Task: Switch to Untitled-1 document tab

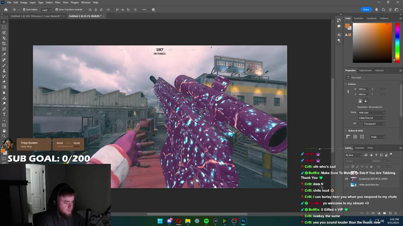Action: click(x=36, y=16)
